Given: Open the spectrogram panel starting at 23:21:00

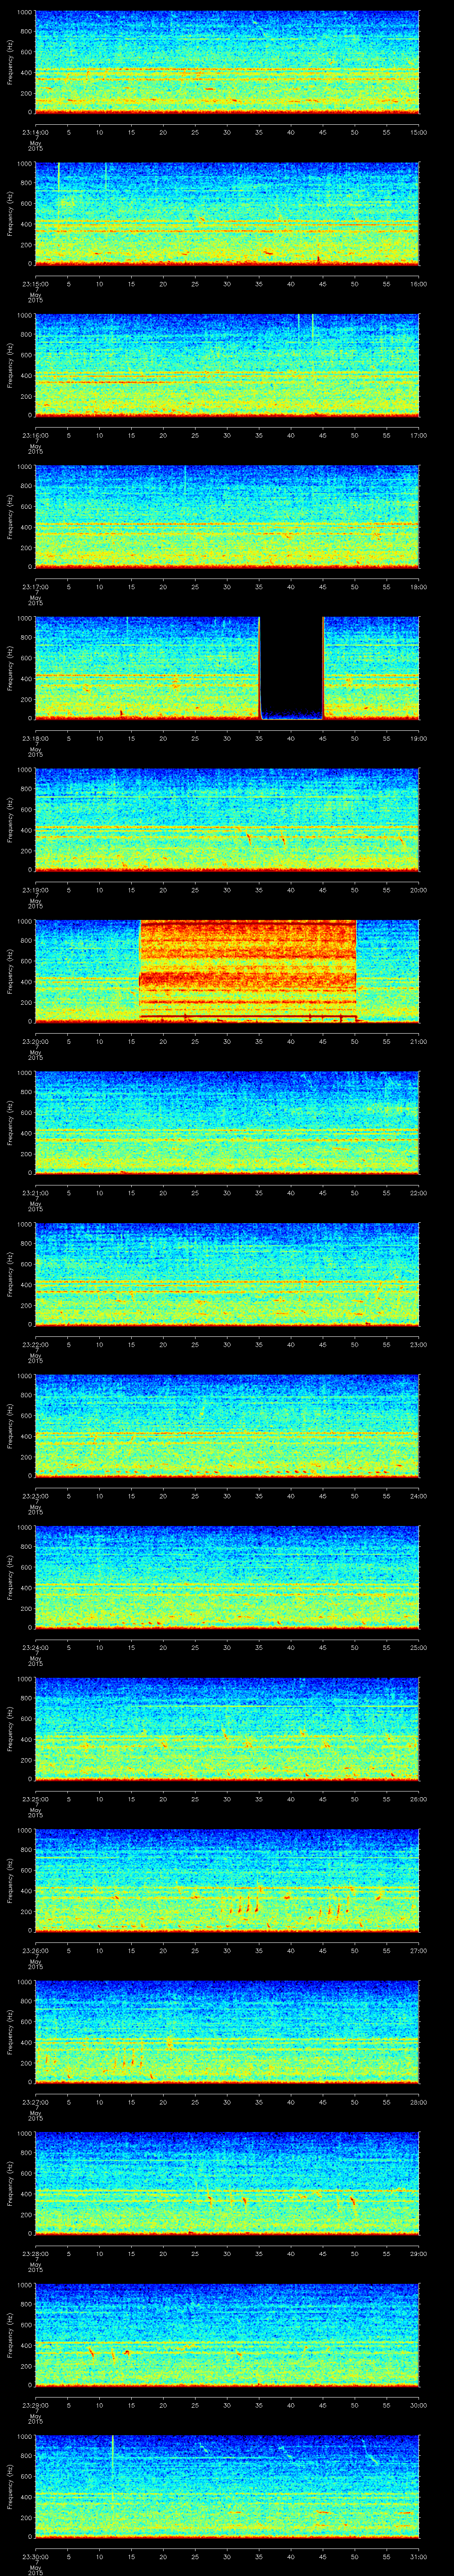Looking at the screenshot, I should [227, 1123].
